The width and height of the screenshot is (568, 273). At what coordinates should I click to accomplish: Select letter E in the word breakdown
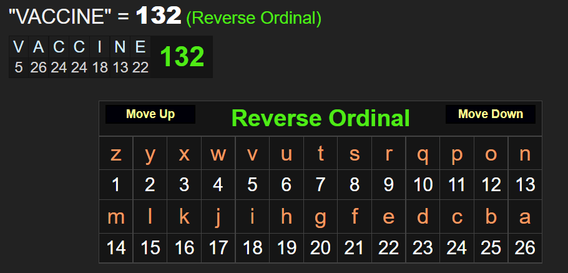[x=140, y=47]
